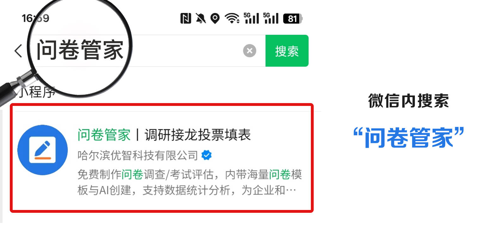
Task: Click the company name 哈尔滨优智科技有限公司
Action: tap(138, 156)
